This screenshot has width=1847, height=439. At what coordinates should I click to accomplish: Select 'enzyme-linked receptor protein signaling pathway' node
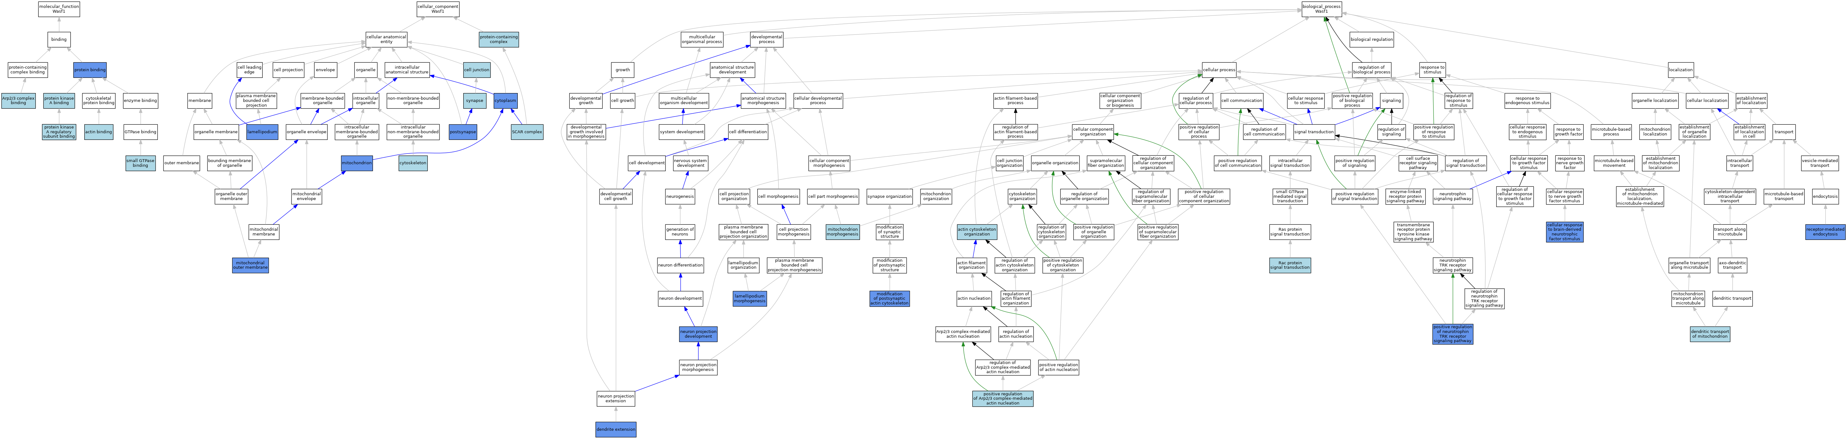point(1405,196)
